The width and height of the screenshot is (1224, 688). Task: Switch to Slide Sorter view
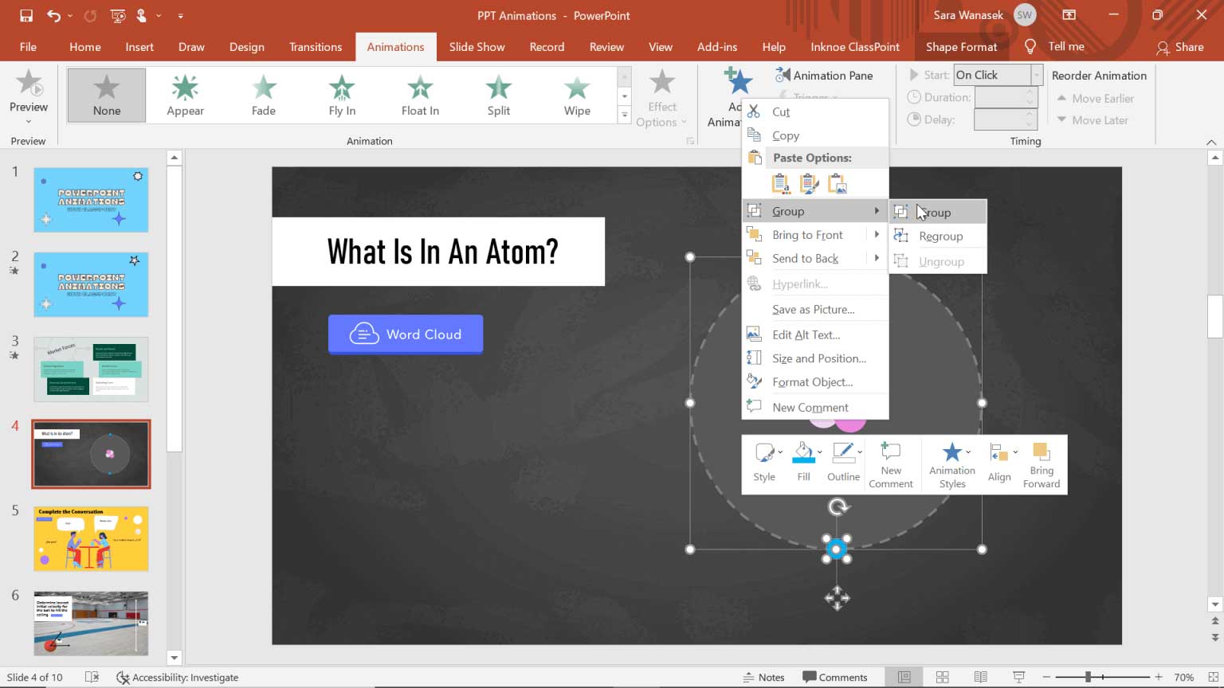(x=941, y=676)
